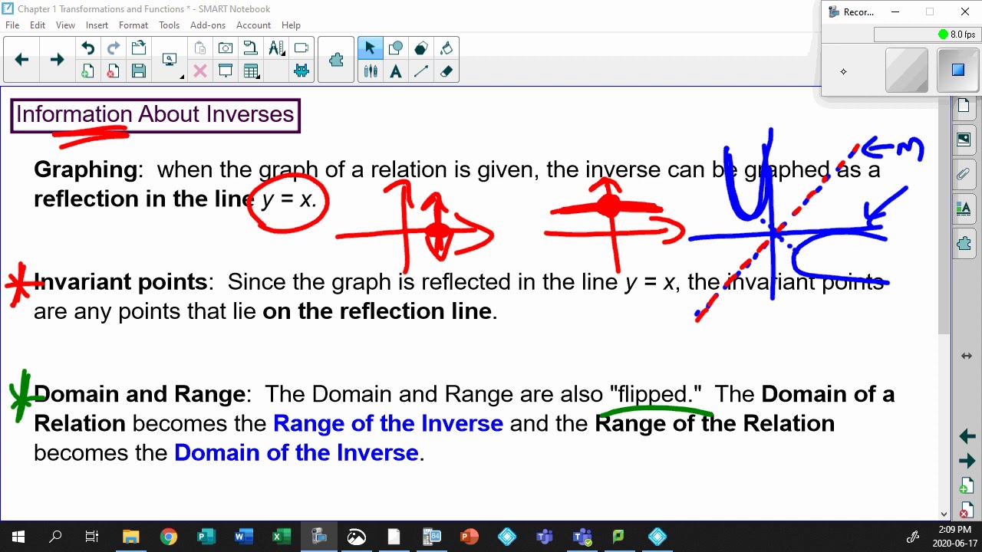Move the sidebar using the double-arrow button
This screenshot has height=552, width=982.
(x=967, y=356)
